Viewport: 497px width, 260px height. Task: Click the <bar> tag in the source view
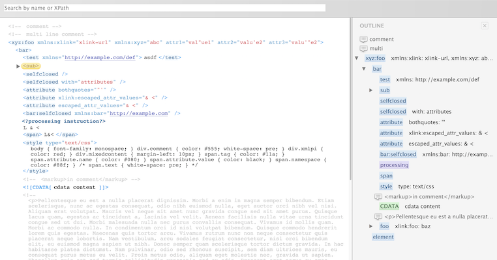[23, 50]
